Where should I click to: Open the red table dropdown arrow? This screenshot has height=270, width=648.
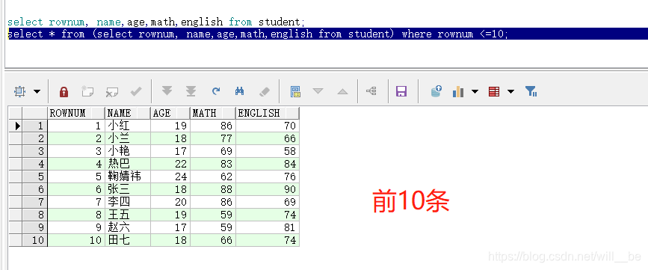click(510, 91)
